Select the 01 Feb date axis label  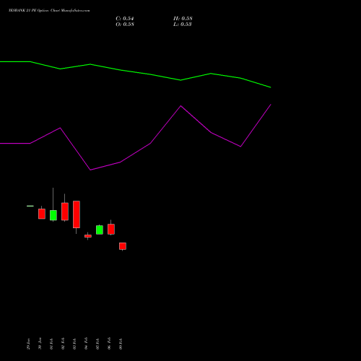[51, 344]
